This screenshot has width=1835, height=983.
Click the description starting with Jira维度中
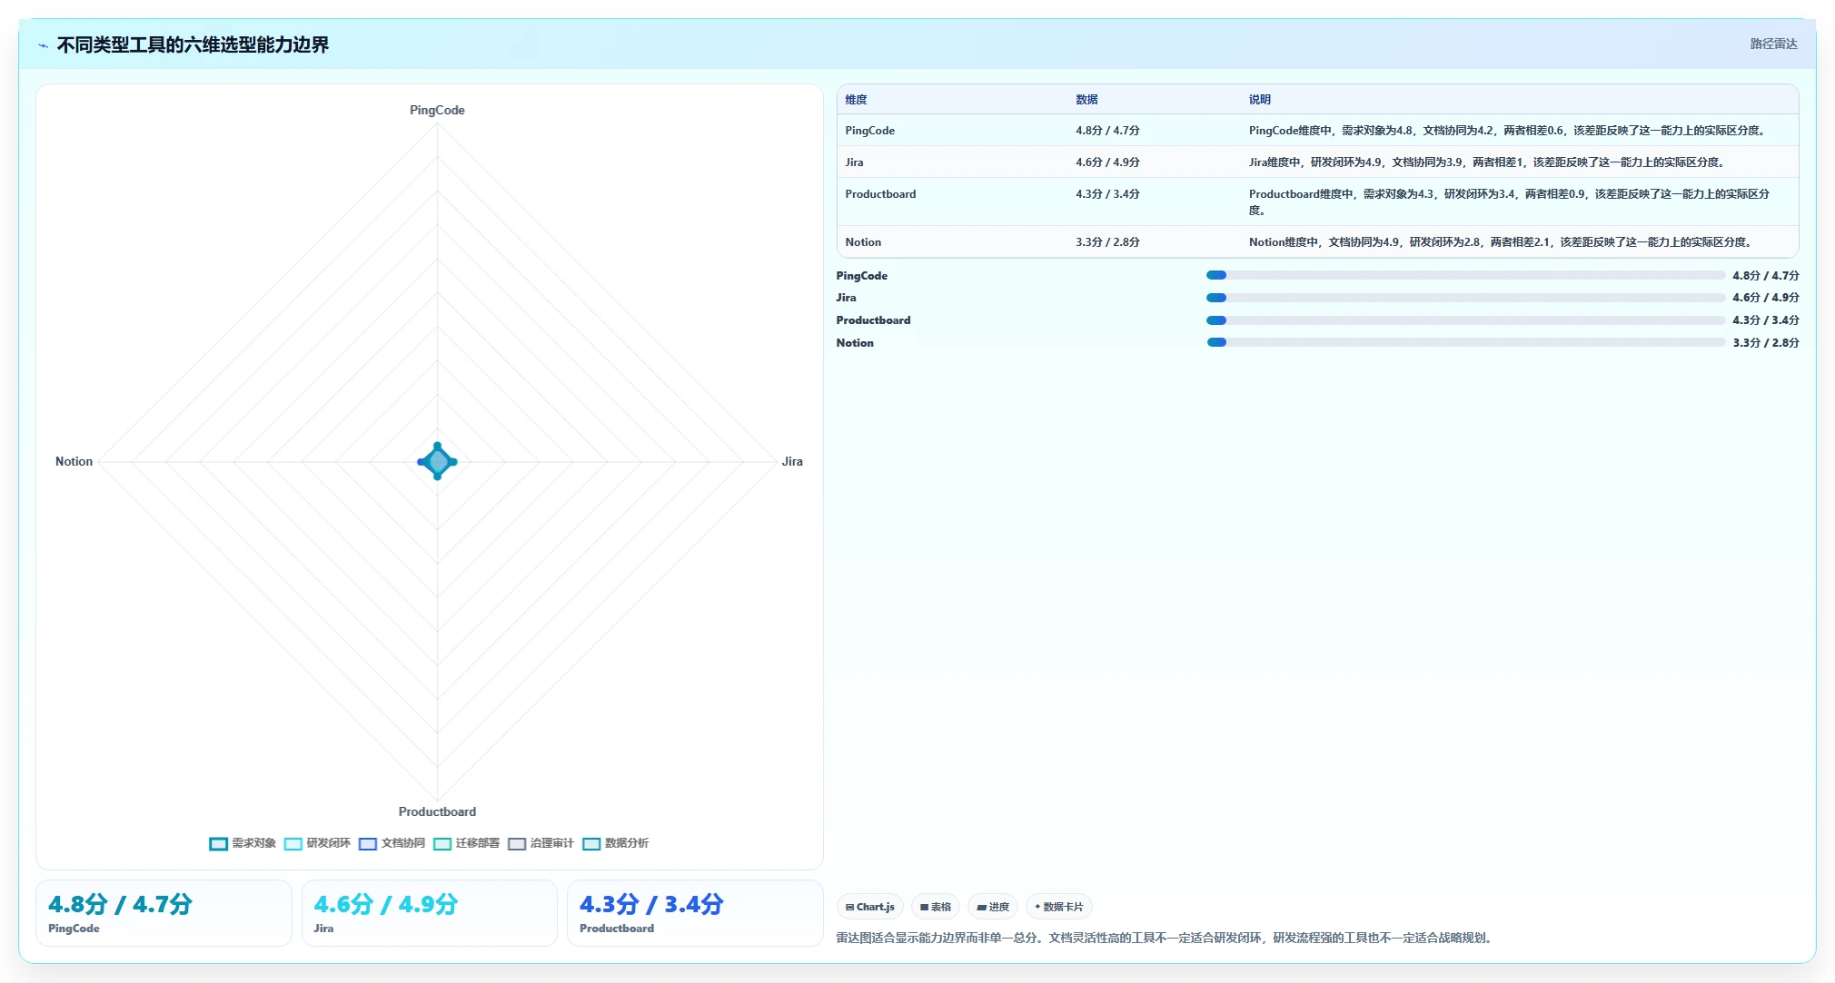pos(1487,162)
